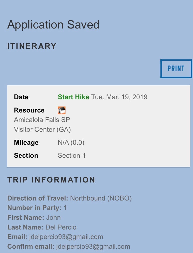Click the Email address line
193x253 pixels.
[x=55, y=237]
